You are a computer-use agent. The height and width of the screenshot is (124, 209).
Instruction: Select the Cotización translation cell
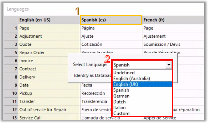111,44
